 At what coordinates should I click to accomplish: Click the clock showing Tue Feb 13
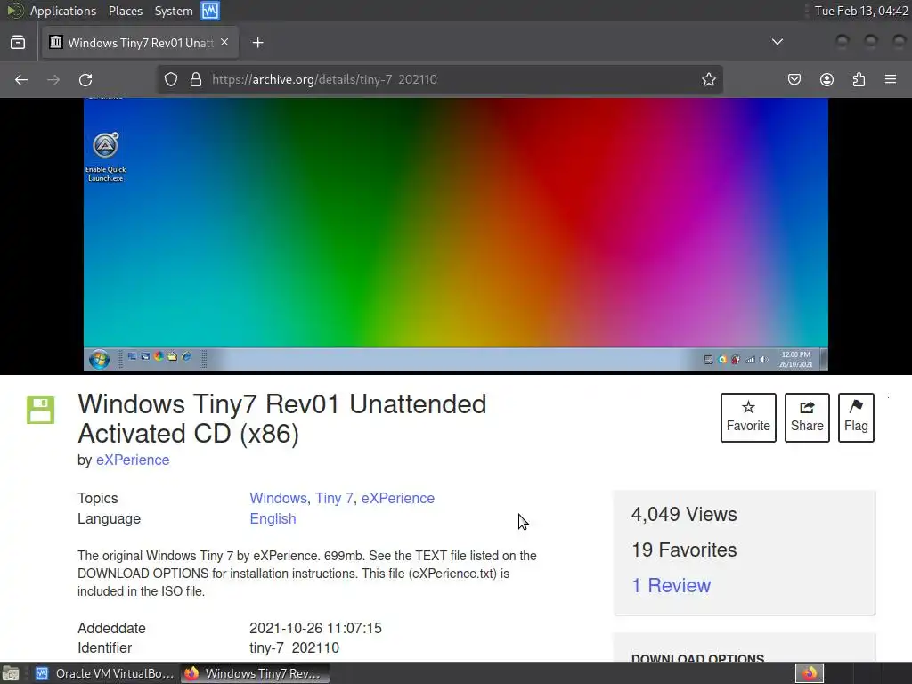click(861, 11)
